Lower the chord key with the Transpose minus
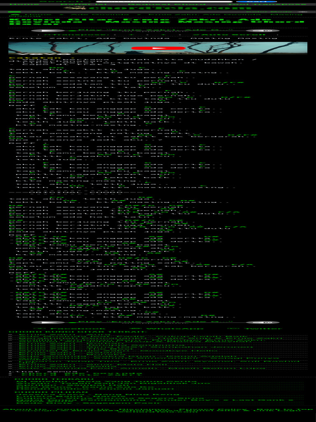 [131, 35]
